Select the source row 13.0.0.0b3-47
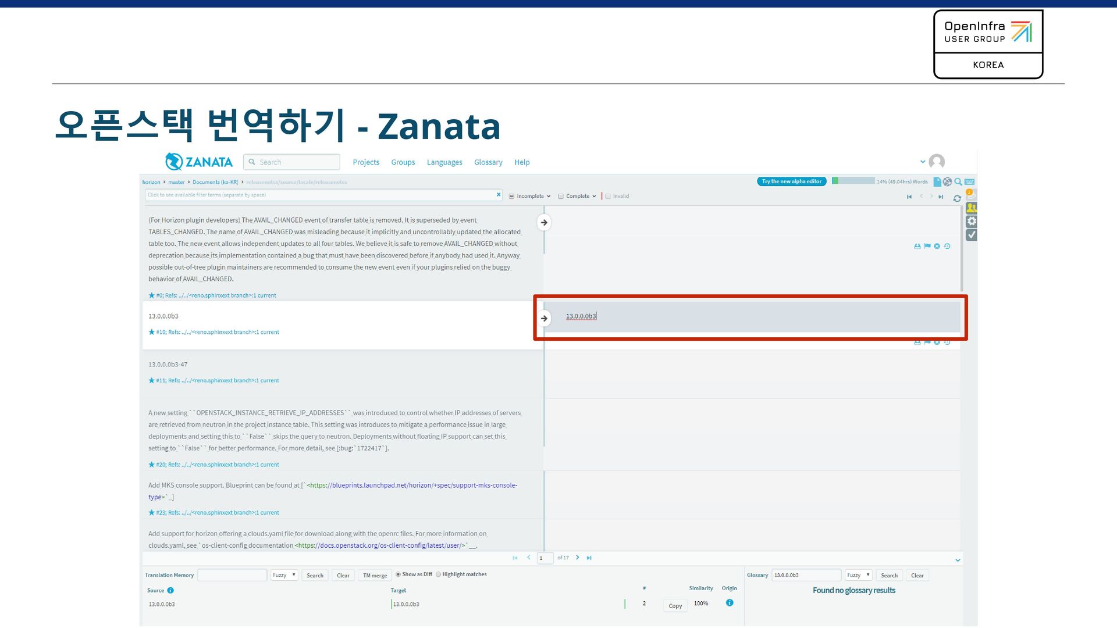Image resolution: width=1117 pixels, height=628 pixels. pyautogui.click(x=343, y=373)
